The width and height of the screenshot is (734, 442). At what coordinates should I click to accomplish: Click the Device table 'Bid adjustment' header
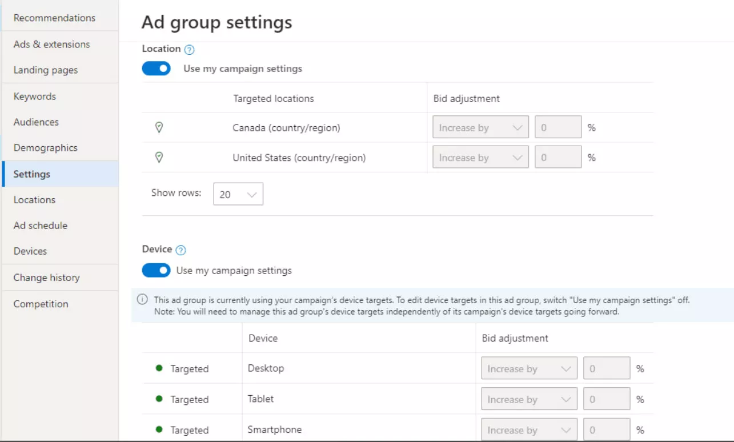point(515,338)
